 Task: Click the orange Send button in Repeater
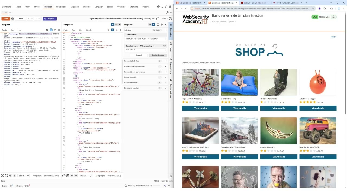pos(6,19)
